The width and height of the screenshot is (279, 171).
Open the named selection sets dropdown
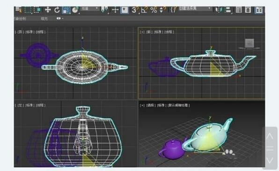pyautogui.click(x=195, y=8)
